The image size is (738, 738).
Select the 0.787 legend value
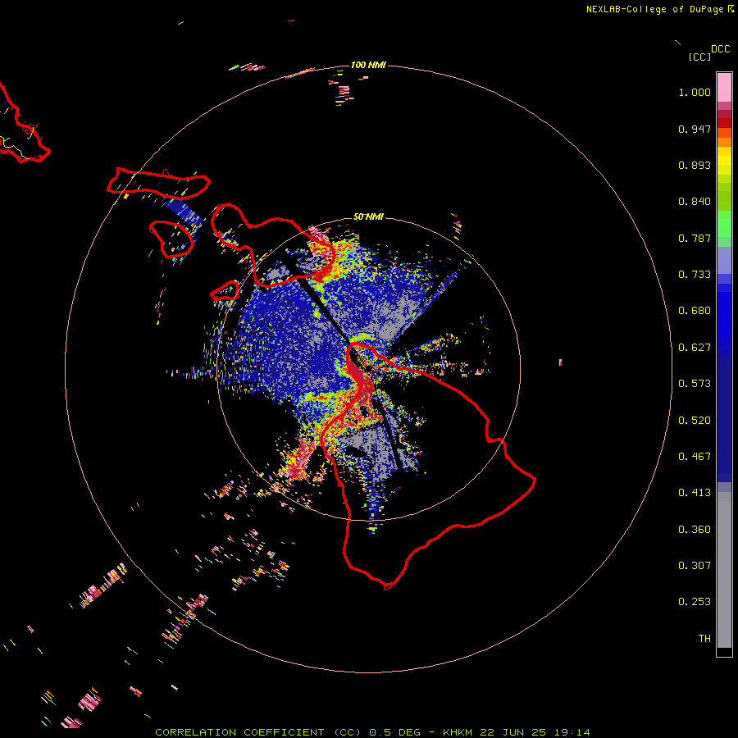tap(695, 238)
